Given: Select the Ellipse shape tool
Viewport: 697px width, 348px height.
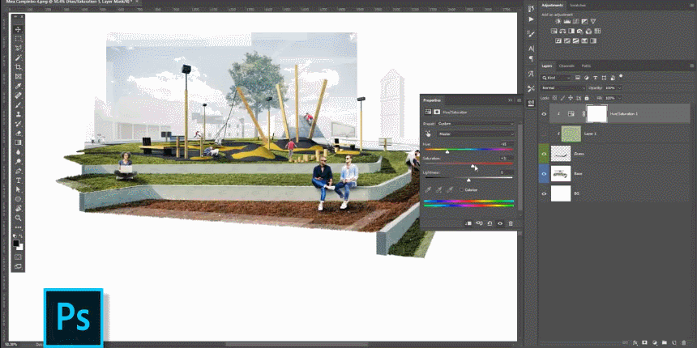Looking at the screenshot, I should pos(18,199).
